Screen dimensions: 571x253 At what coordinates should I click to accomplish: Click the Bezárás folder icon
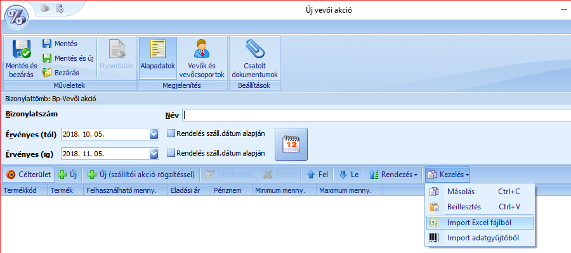coord(47,73)
